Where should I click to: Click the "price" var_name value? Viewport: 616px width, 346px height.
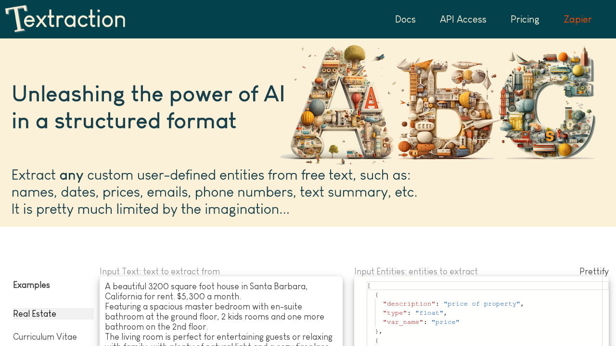point(445,322)
